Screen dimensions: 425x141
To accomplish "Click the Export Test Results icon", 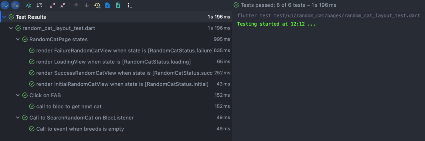I will 118,5.
